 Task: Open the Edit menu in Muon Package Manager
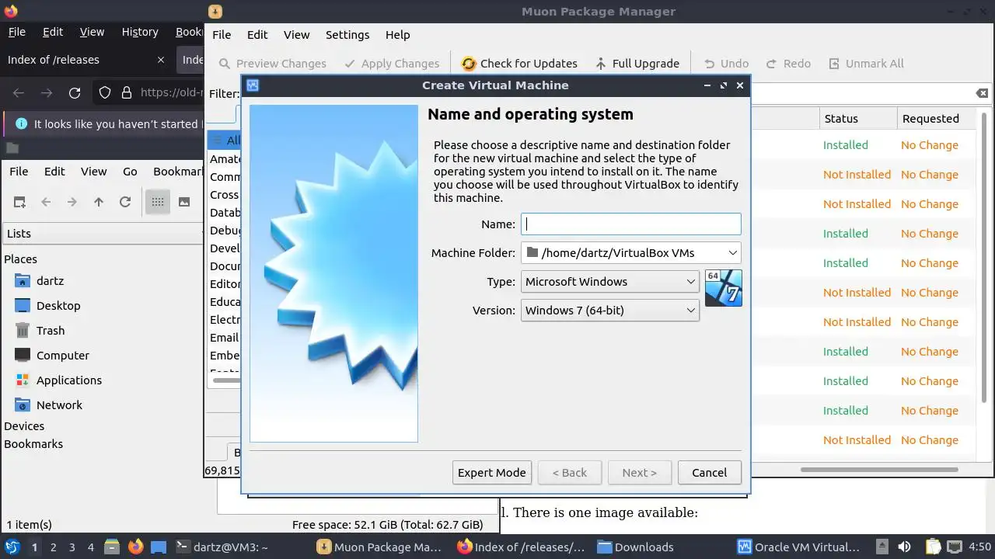point(257,35)
